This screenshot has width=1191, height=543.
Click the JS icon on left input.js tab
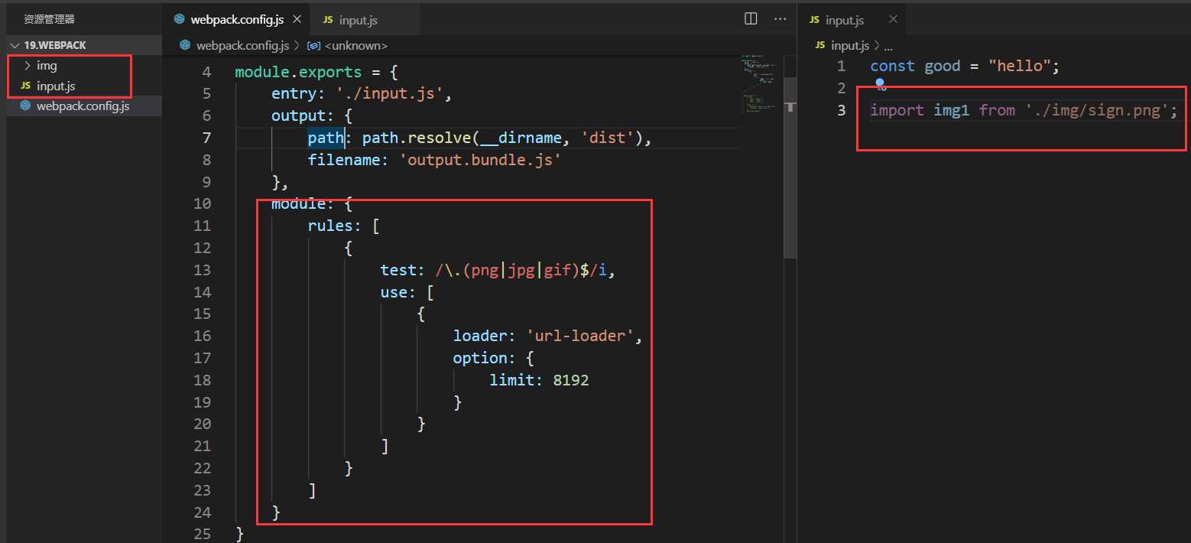click(328, 20)
